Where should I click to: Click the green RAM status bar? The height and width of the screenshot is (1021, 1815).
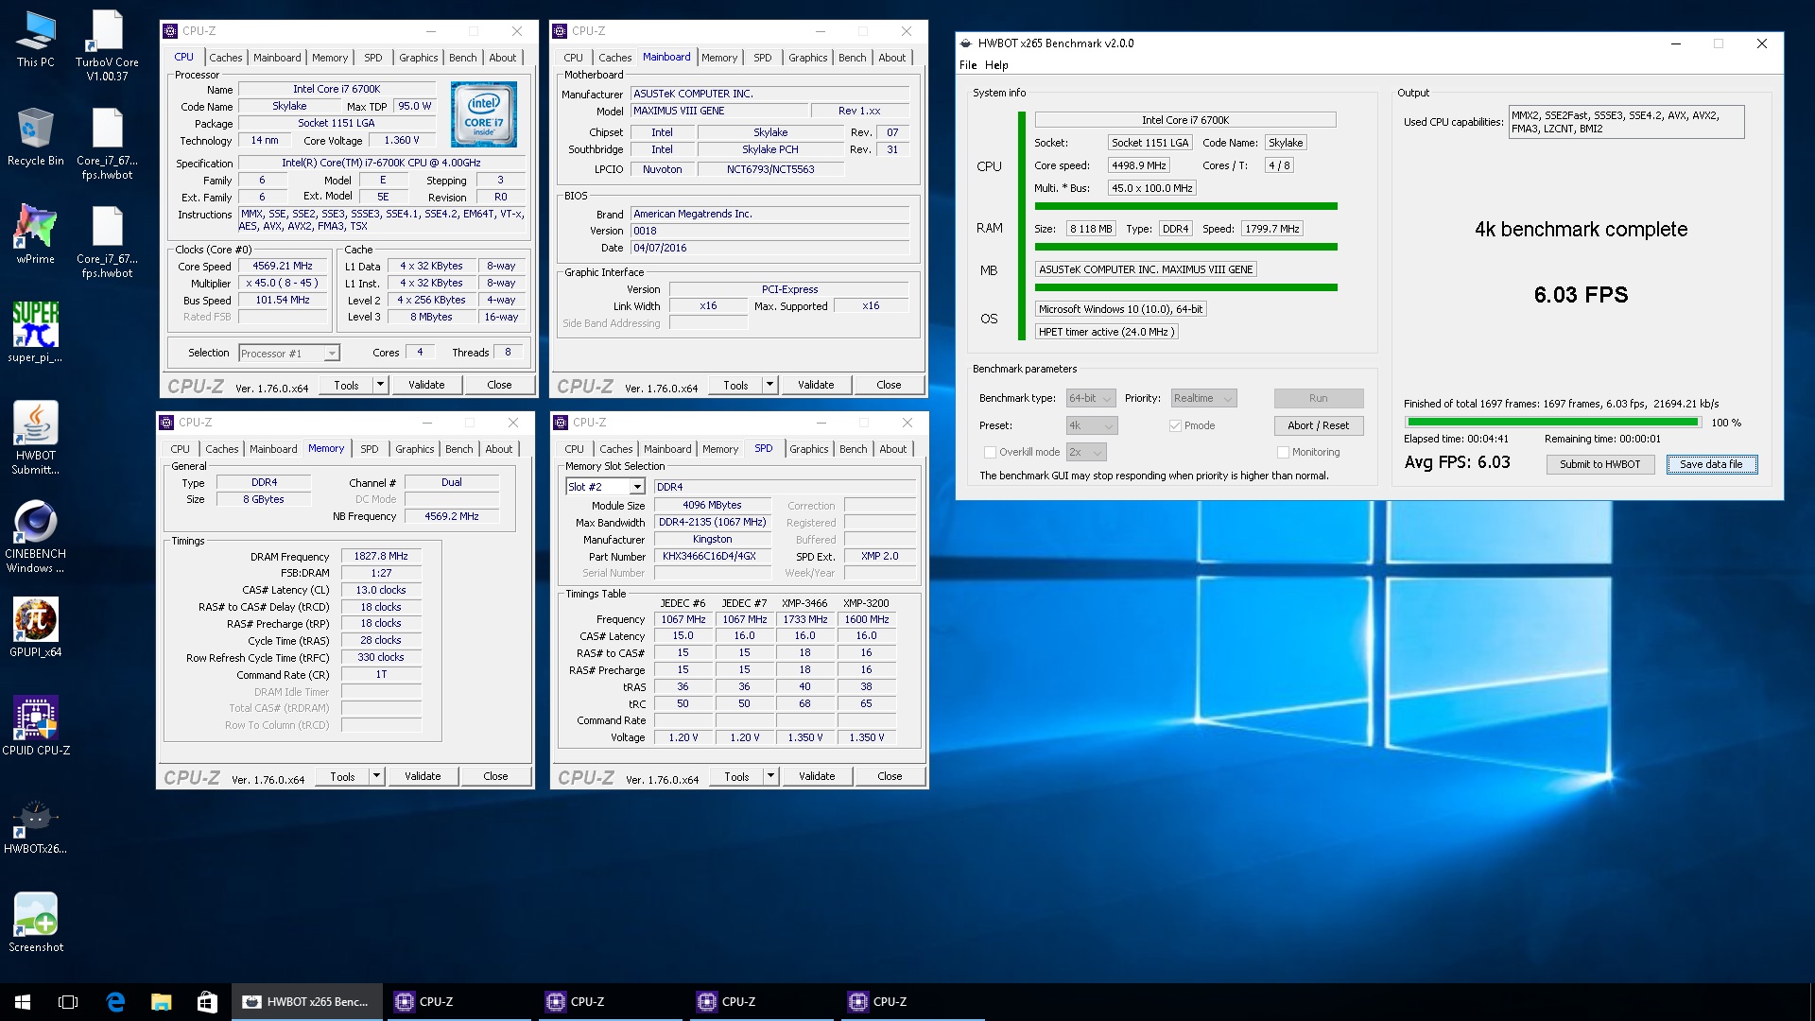click(1185, 247)
